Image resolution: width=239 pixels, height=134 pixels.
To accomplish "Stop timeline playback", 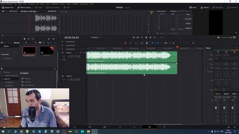I will [x=146, y=37].
